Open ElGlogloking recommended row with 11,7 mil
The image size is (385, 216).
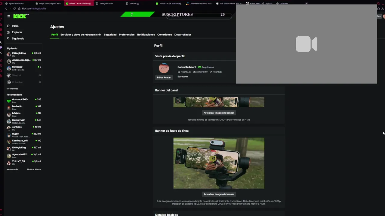point(24,149)
